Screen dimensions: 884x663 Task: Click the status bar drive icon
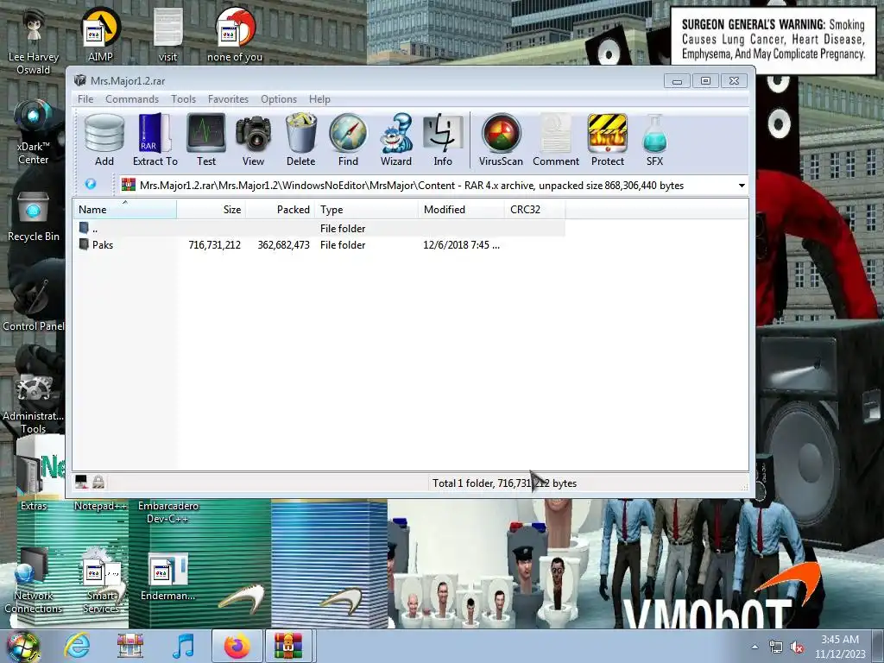(81, 482)
